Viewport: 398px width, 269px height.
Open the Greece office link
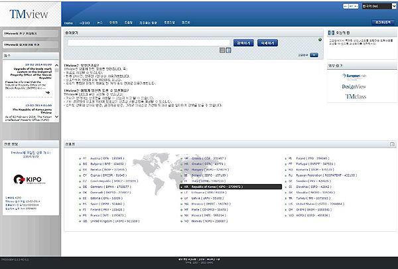[208, 158]
